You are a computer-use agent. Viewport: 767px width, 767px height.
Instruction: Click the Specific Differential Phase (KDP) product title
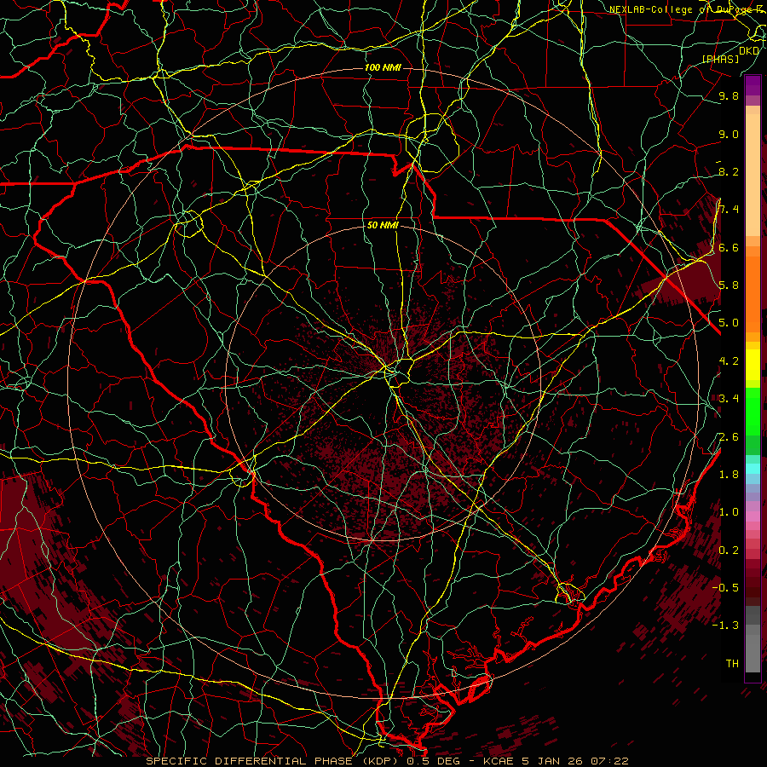[272, 761]
